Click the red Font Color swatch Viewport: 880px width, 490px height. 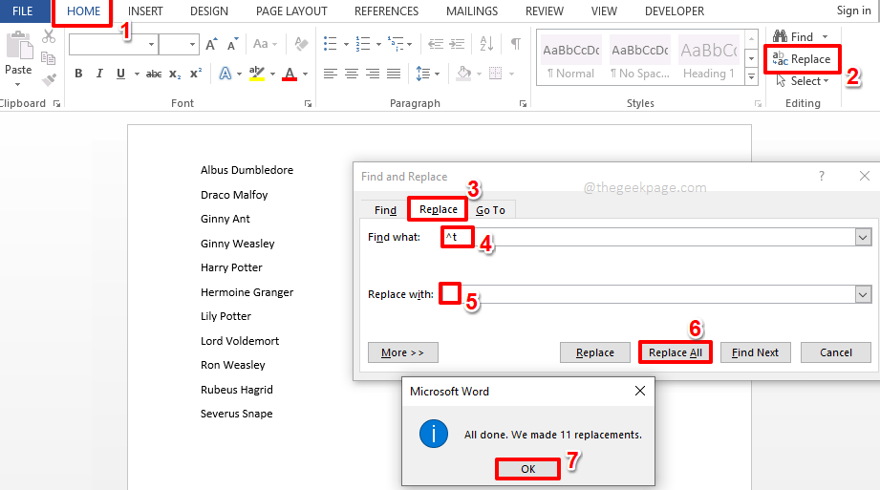(288, 75)
